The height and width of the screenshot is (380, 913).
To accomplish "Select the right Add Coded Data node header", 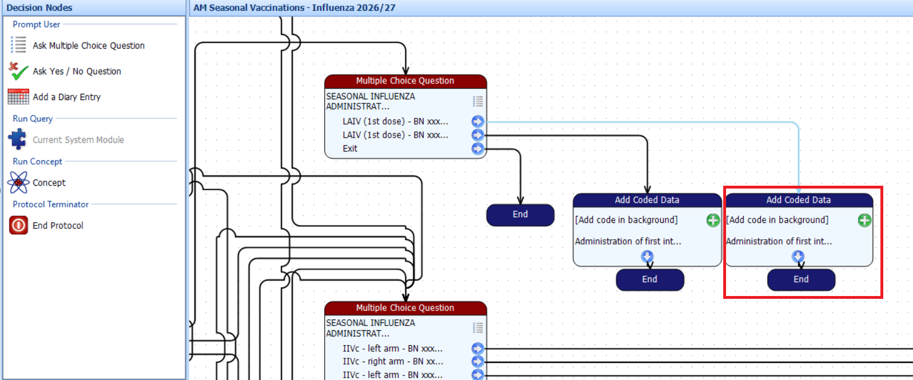I will click(x=799, y=200).
